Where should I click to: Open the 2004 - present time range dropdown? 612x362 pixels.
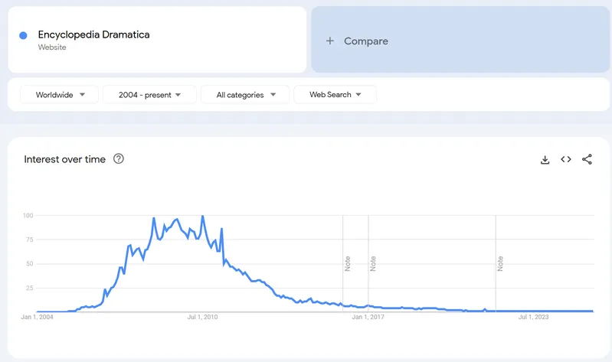[149, 95]
